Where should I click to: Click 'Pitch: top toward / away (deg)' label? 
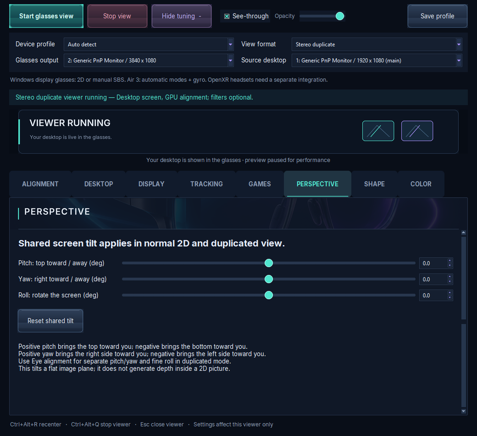click(x=61, y=263)
